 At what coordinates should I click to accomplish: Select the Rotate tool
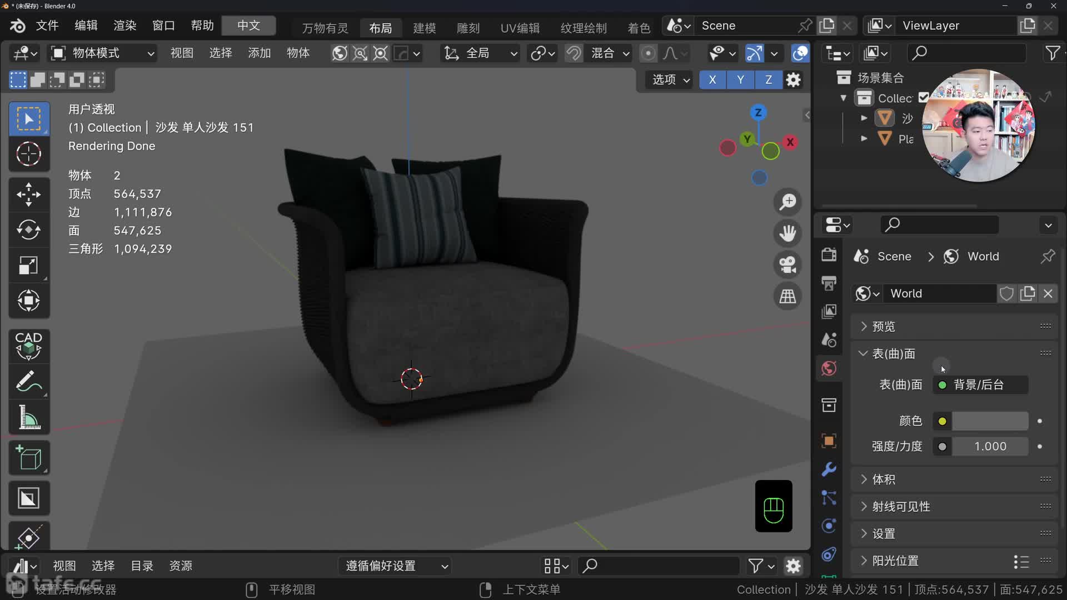tap(29, 229)
